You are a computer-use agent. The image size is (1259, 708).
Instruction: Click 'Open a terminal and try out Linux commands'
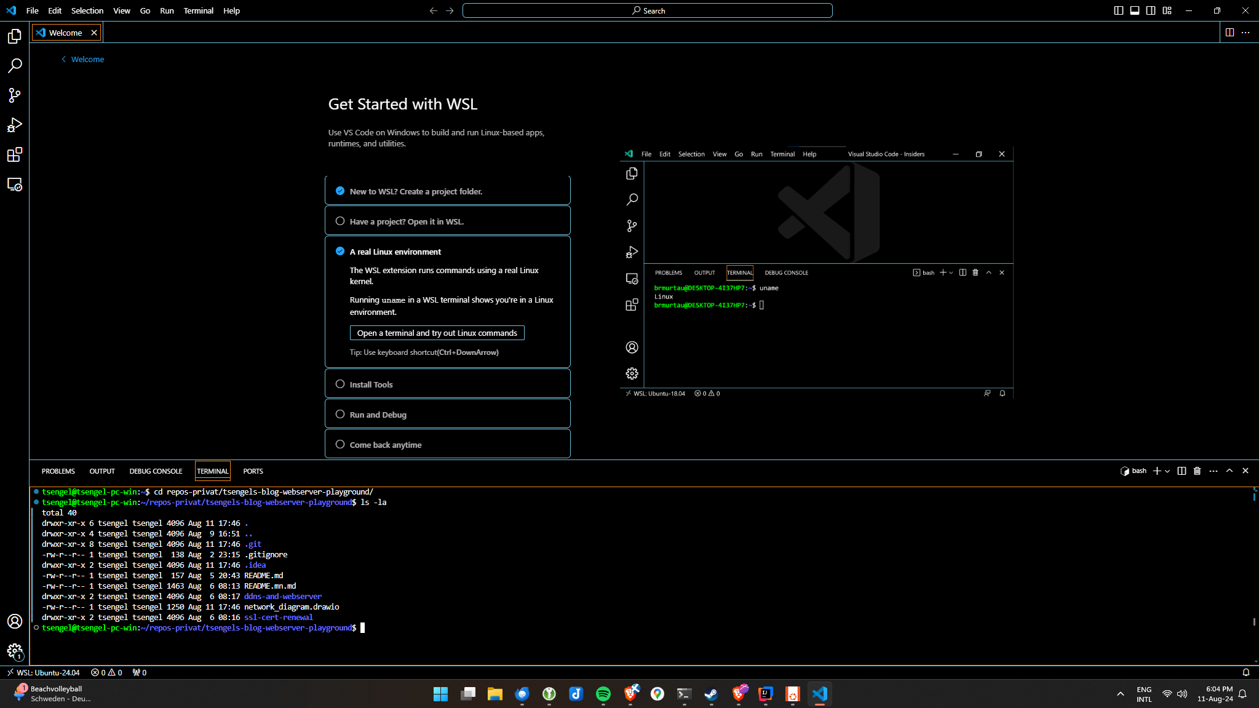[x=437, y=333]
